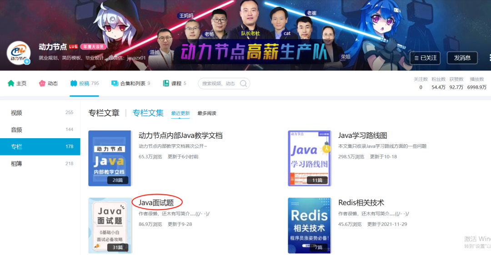The height and width of the screenshot is (255, 491).
Task: Click the 动态 pink icon
Action: (x=42, y=84)
